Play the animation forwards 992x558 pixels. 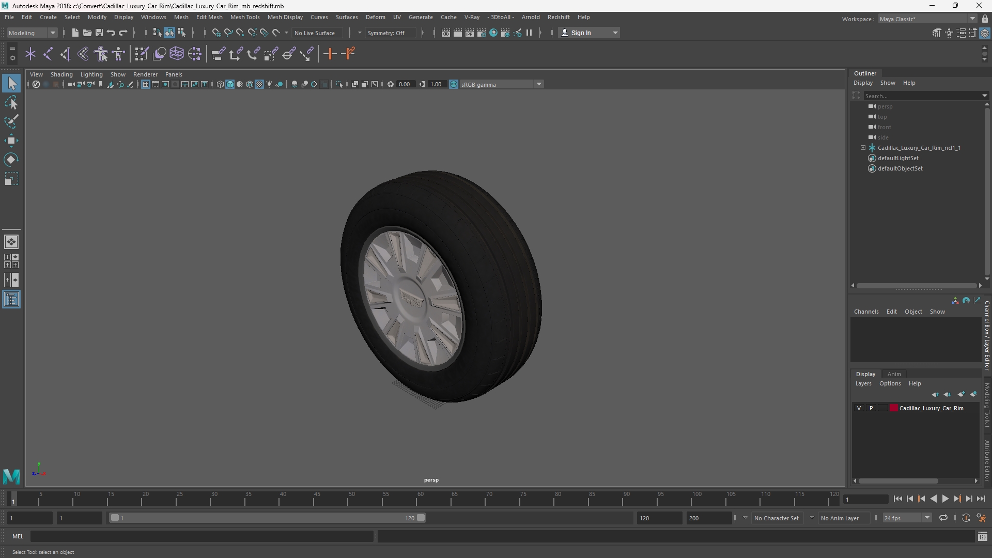[945, 499]
